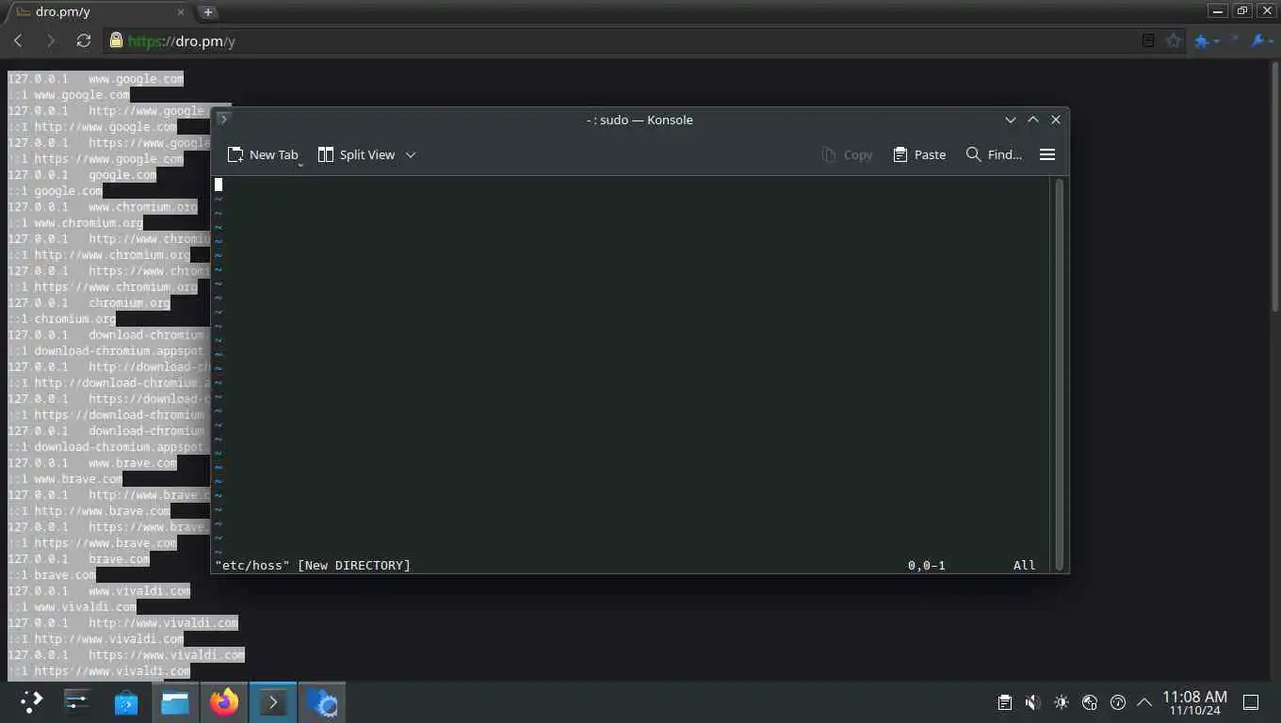Click the "::1 http://www.brave.com" line
1281x723 pixels.
[x=89, y=511]
